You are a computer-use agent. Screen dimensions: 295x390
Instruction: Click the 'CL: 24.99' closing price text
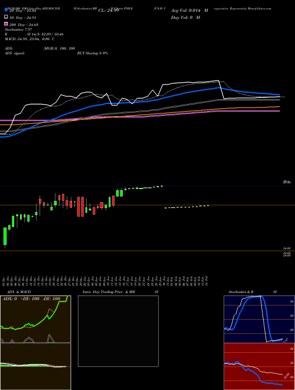click(x=109, y=11)
